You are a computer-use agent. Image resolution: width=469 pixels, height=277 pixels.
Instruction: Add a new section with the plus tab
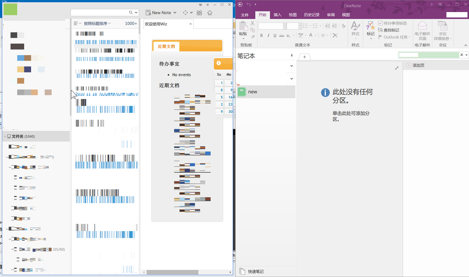point(305,57)
